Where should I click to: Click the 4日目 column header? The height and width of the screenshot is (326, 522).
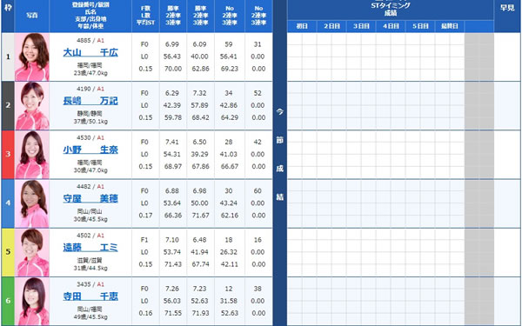tap(391, 26)
